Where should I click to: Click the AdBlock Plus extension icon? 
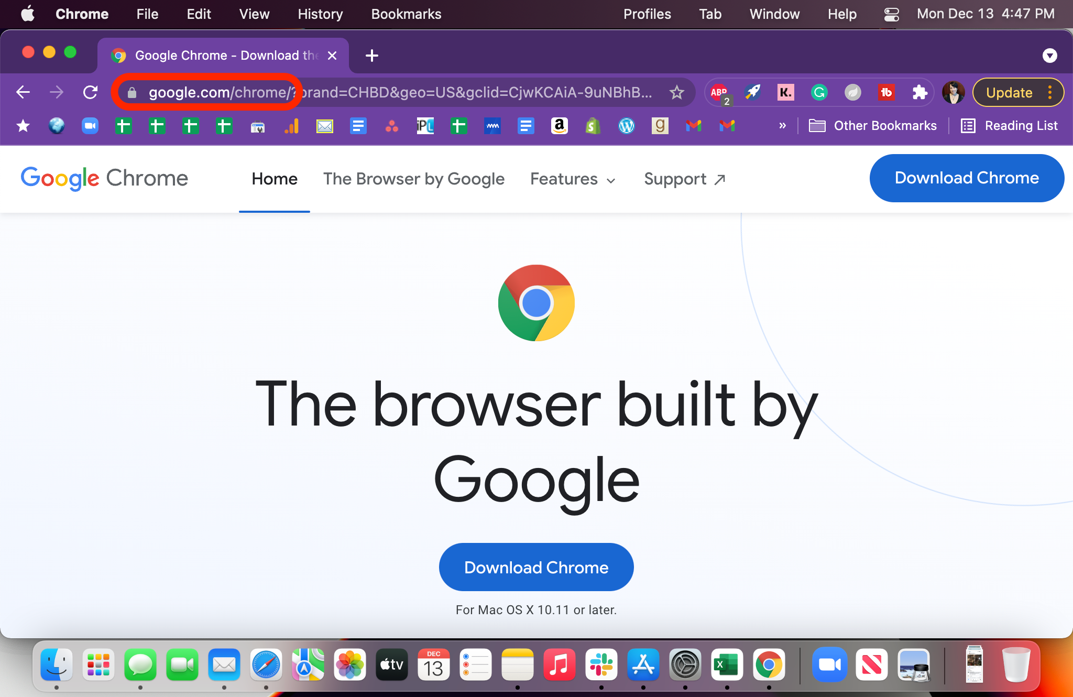click(x=717, y=92)
